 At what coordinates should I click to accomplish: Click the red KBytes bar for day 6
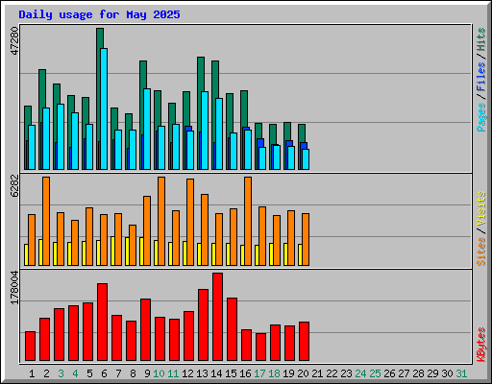(x=102, y=322)
